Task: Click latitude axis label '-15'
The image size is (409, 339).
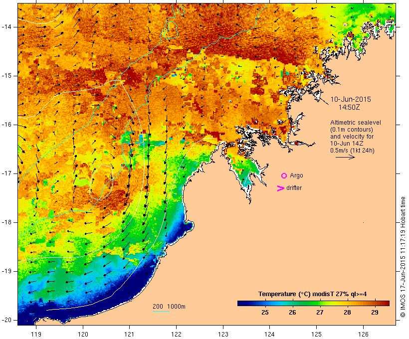Action: tap(6, 76)
